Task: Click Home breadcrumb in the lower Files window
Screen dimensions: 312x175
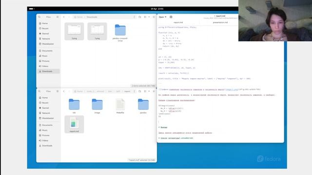Action: 78,91
